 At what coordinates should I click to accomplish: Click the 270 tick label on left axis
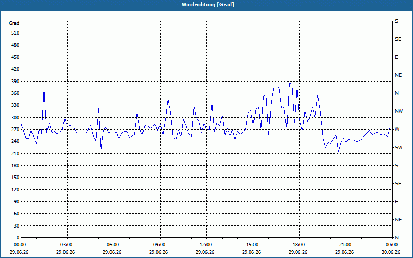15,130
